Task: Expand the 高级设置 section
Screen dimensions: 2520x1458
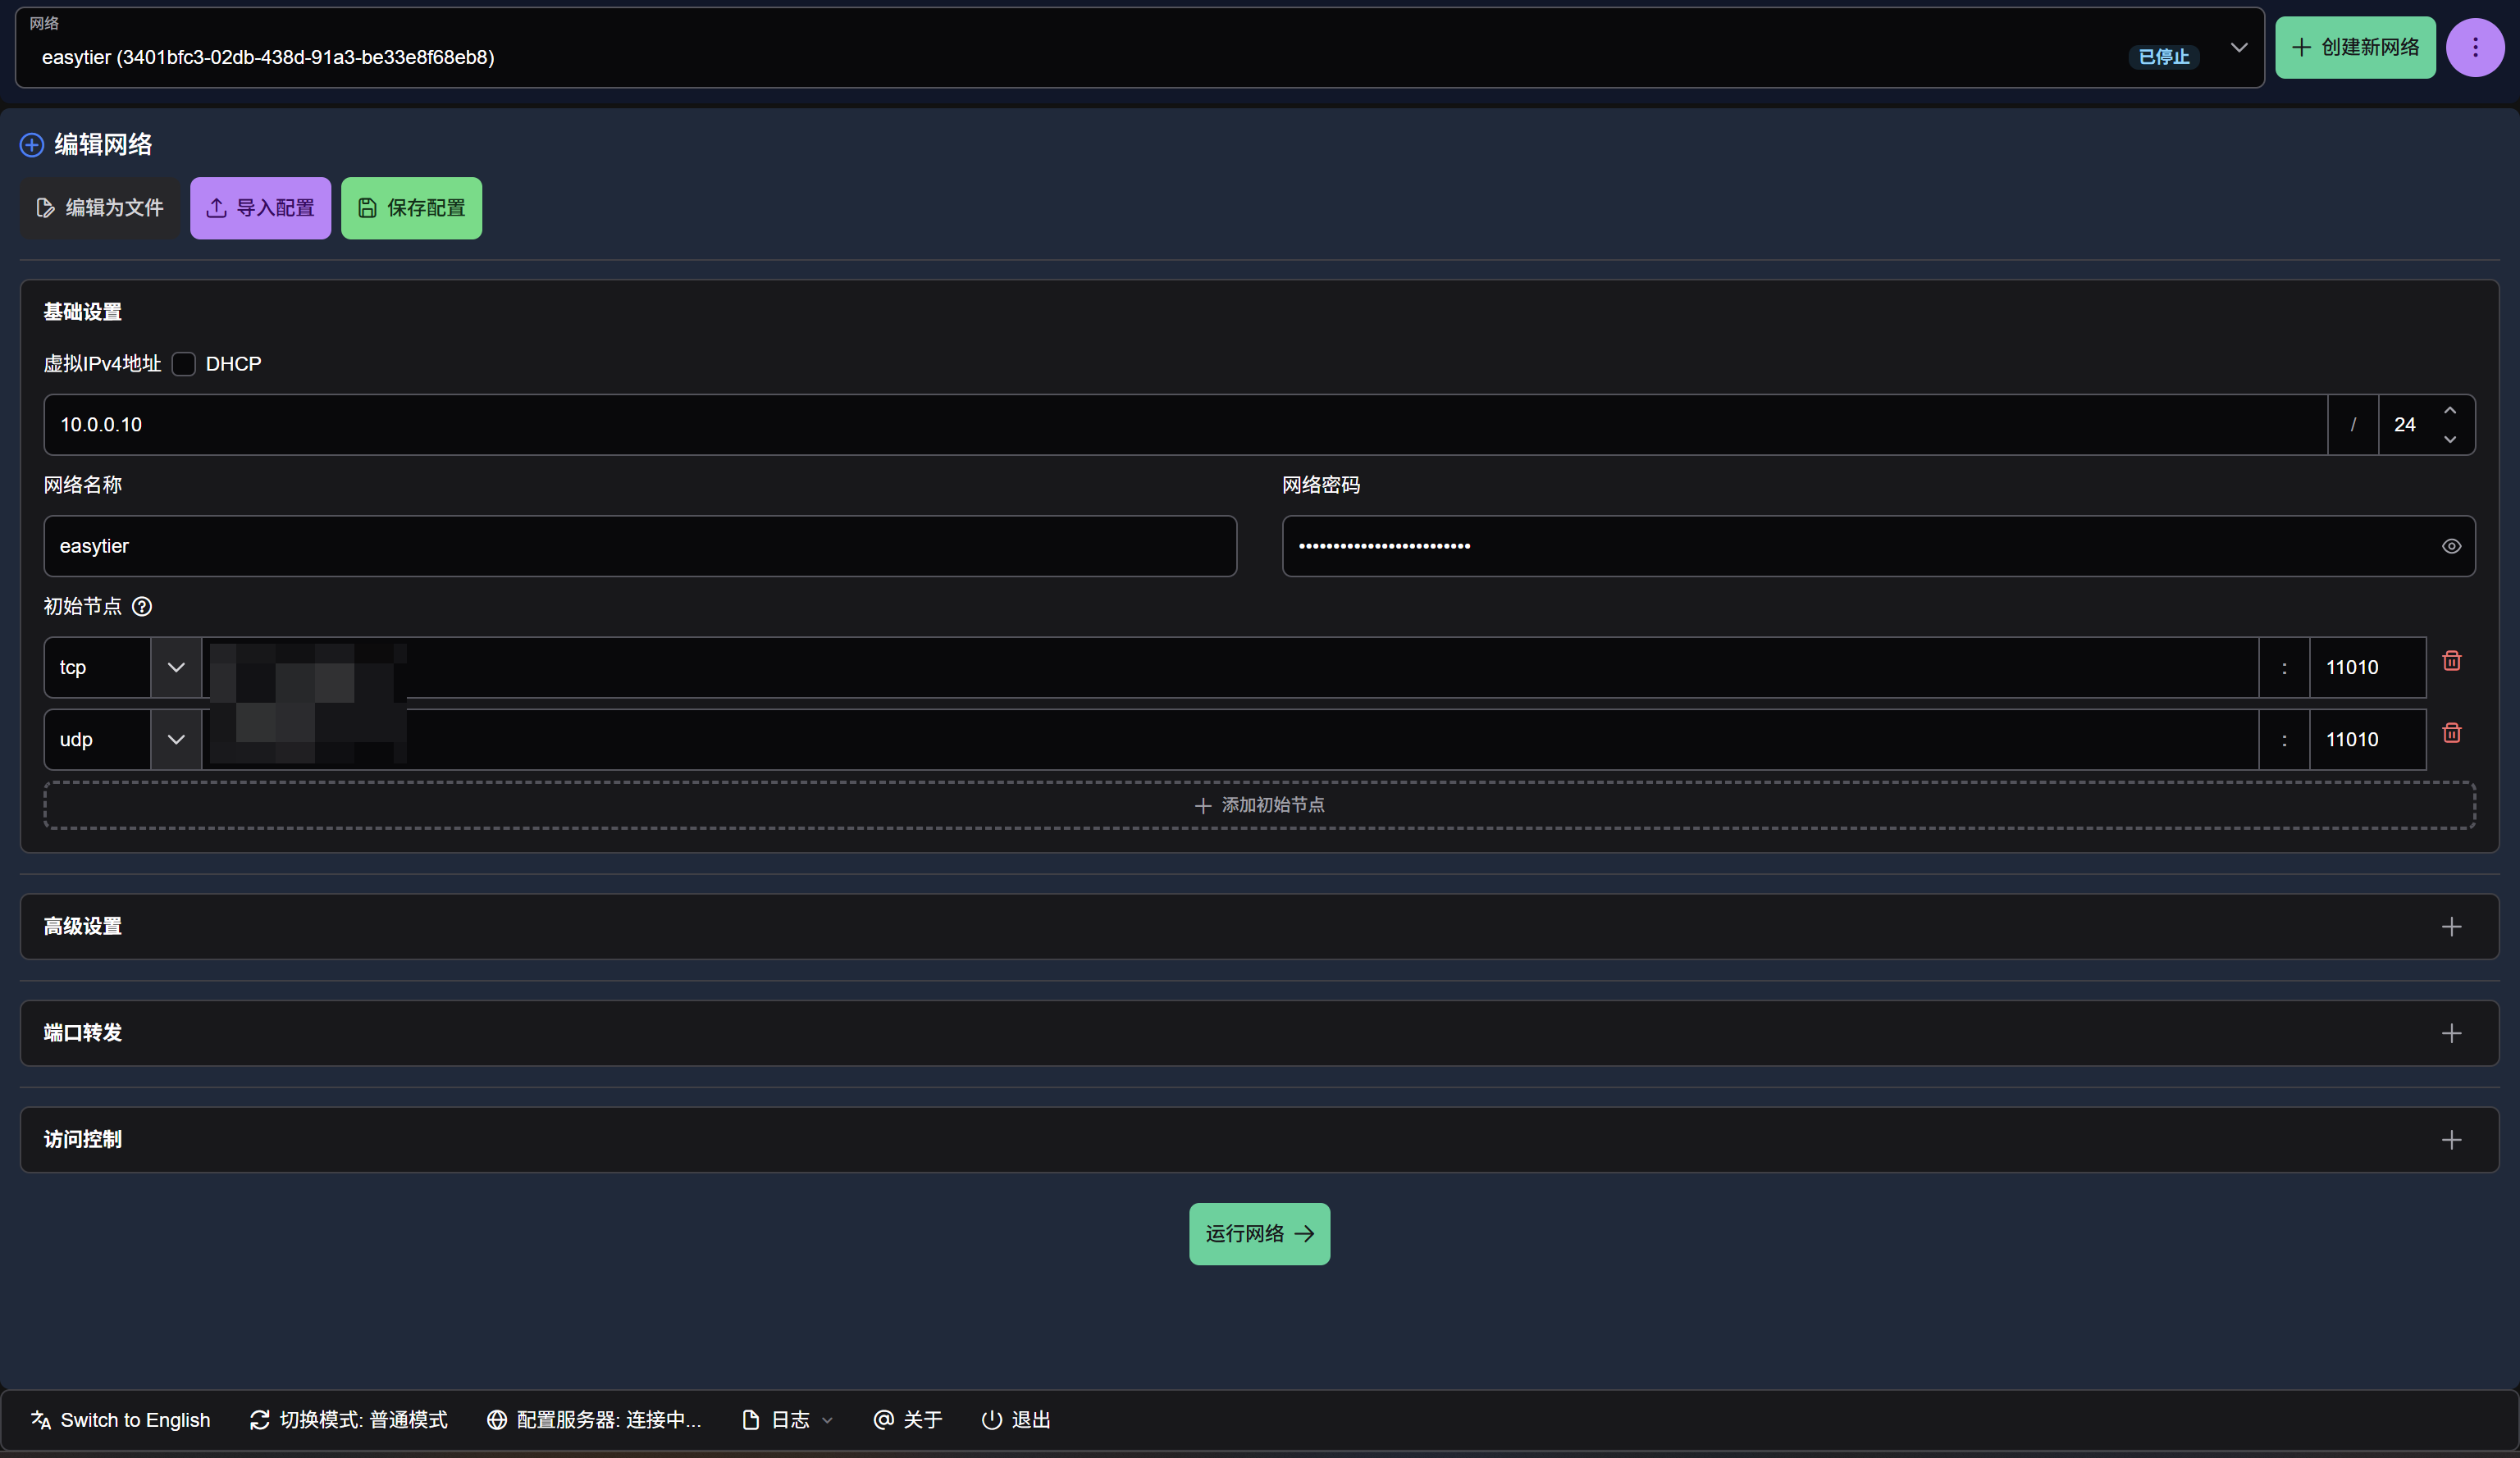Action: point(2451,927)
